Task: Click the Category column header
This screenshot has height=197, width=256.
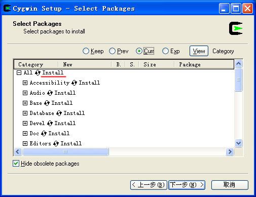Action: click(x=36, y=64)
